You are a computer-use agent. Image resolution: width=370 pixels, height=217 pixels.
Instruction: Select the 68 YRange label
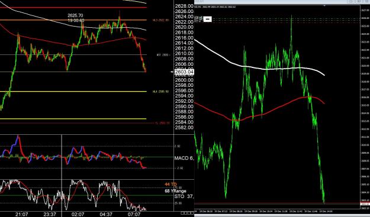(x=175, y=191)
